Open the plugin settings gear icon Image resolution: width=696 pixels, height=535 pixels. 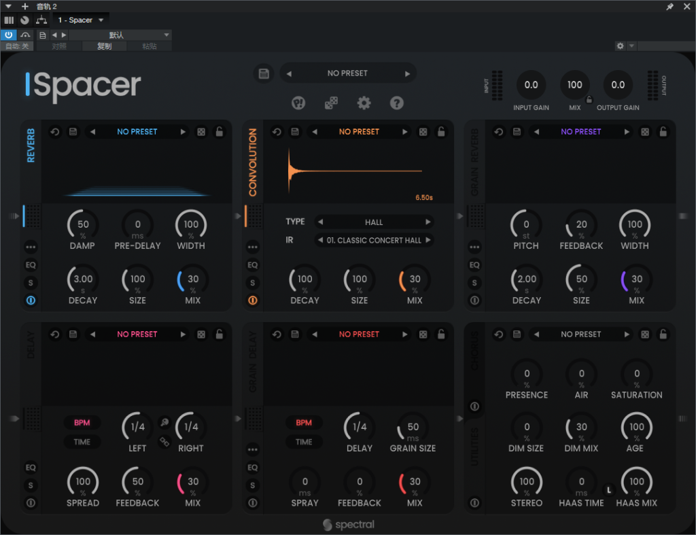point(364,103)
